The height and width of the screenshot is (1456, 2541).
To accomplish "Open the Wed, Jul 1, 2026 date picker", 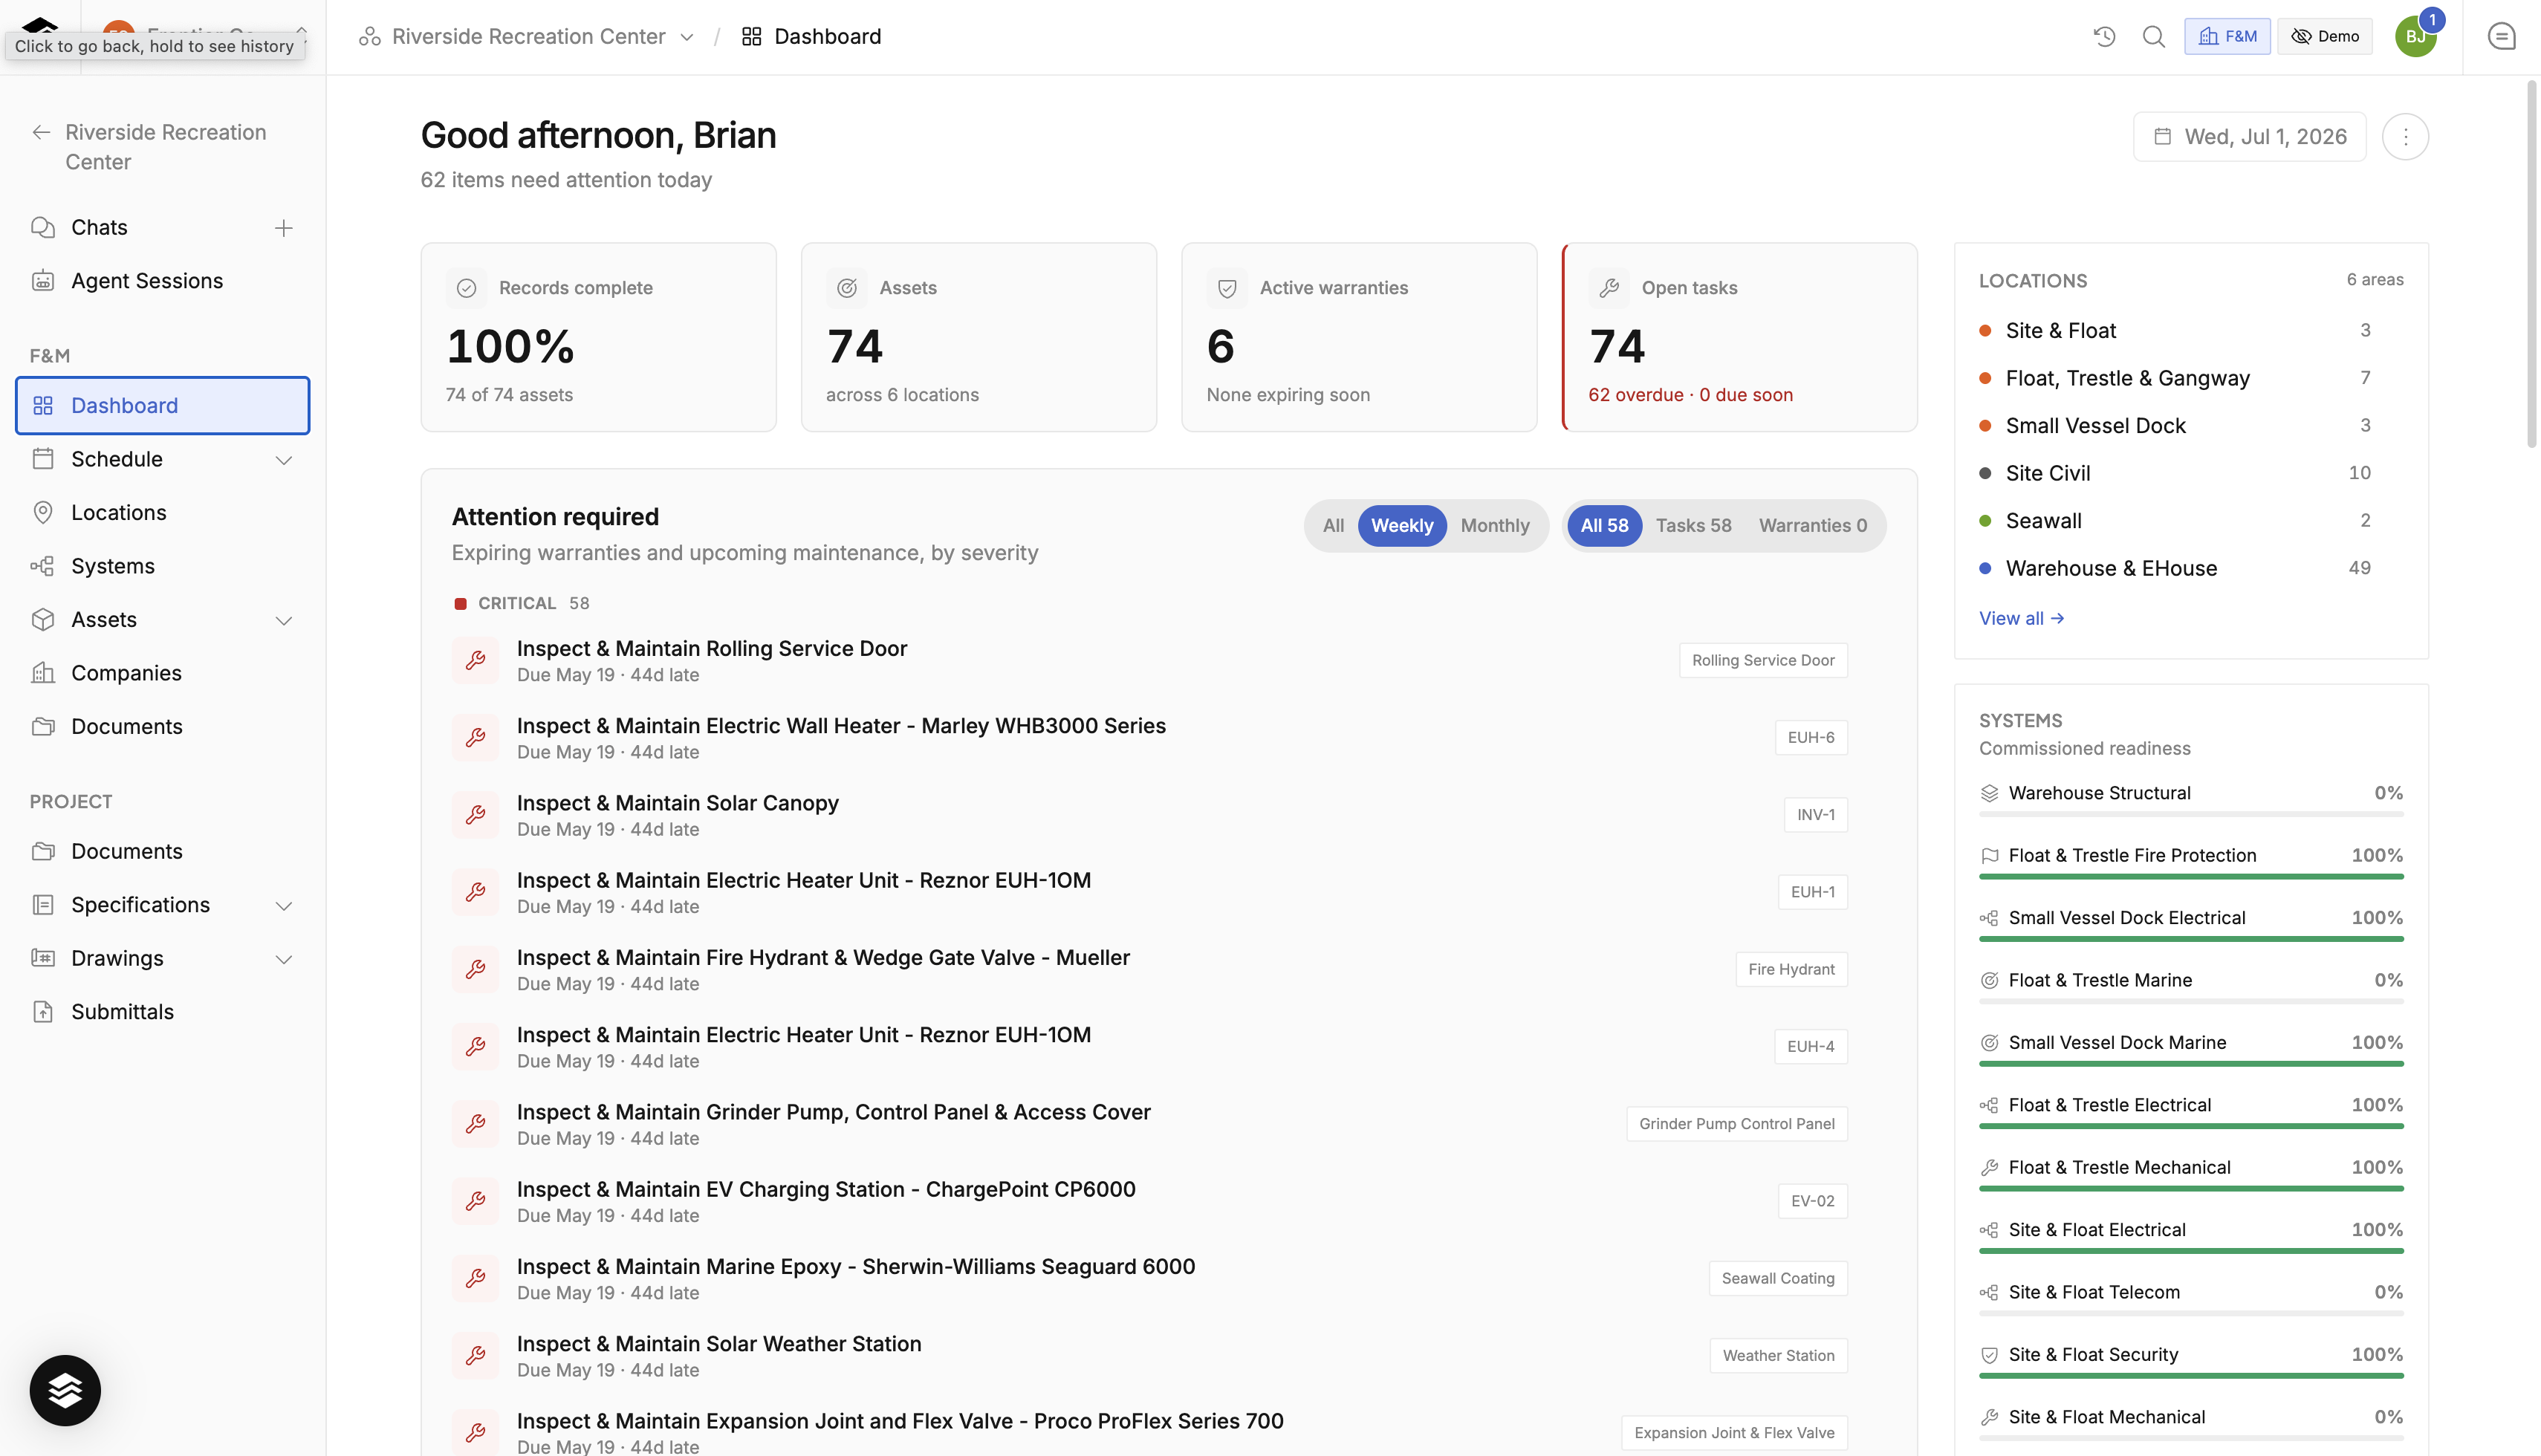I will tap(2249, 136).
